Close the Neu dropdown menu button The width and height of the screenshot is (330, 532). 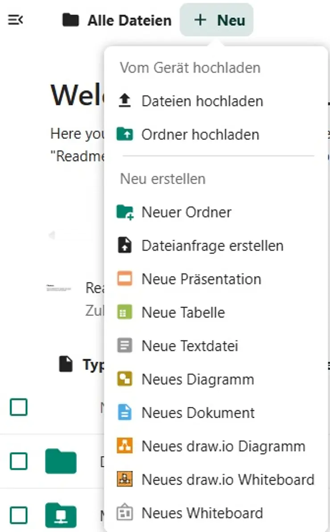(x=217, y=20)
